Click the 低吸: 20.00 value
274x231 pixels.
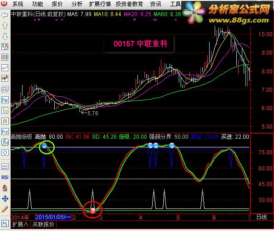[133, 136]
